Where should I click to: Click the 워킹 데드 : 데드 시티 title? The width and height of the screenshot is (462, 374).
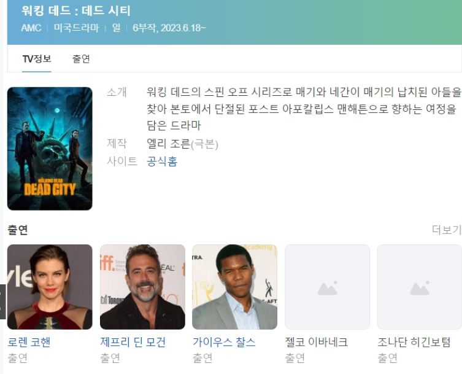pos(76,11)
